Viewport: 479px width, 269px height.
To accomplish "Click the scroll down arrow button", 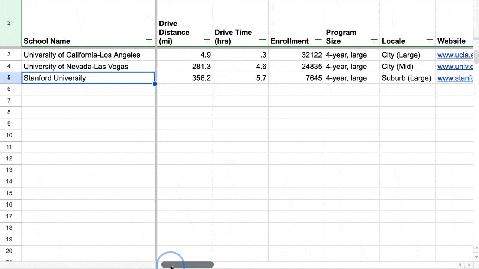I will (x=476, y=256).
